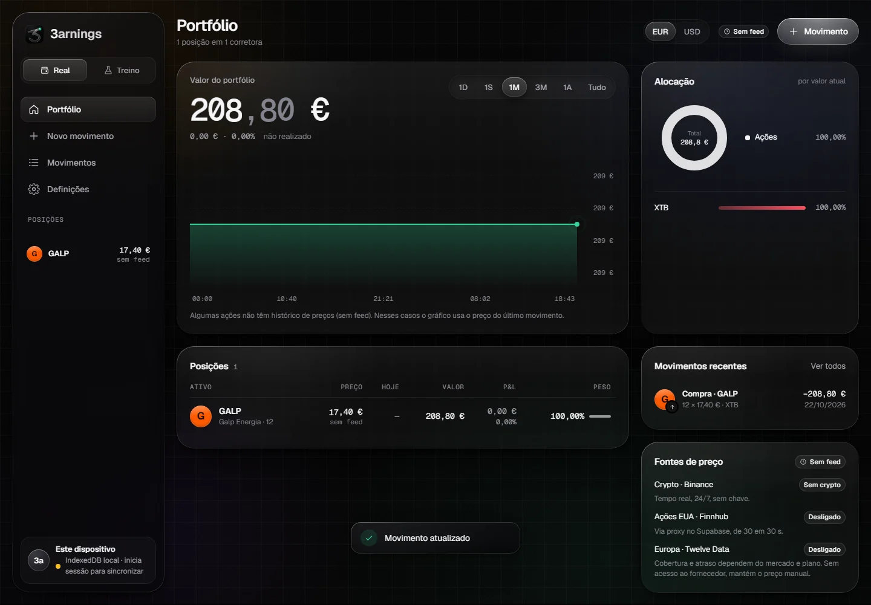Click the Portfólio home icon in sidebar
871x605 pixels.
click(x=34, y=109)
